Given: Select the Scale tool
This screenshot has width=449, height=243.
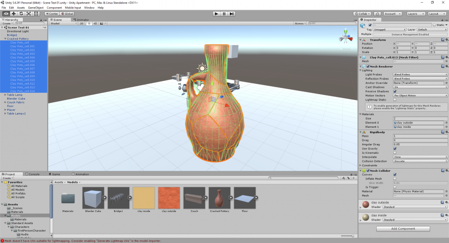Looking at the screenshot, I should coord(29,14).
